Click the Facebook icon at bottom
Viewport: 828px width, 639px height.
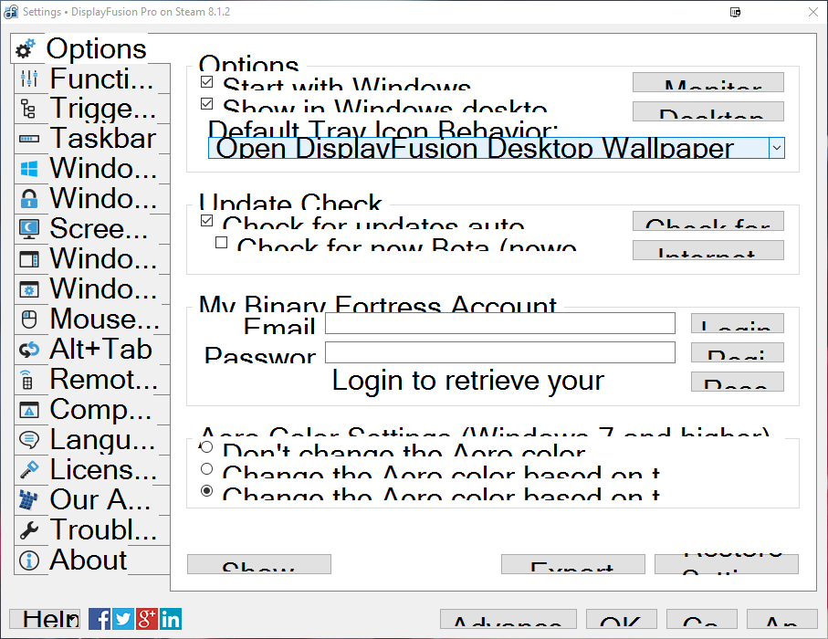click(x=100, y=619)
